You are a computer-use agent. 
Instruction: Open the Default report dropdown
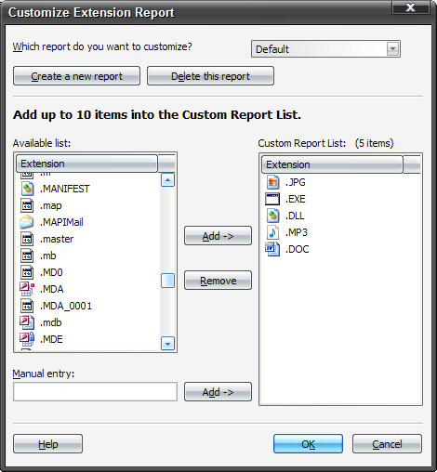(x=392, y=49)
